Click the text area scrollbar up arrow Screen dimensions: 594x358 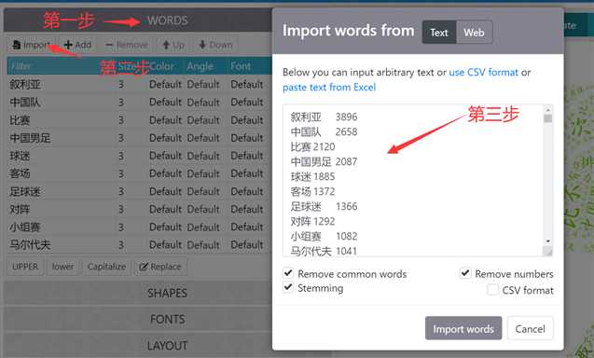547,109
